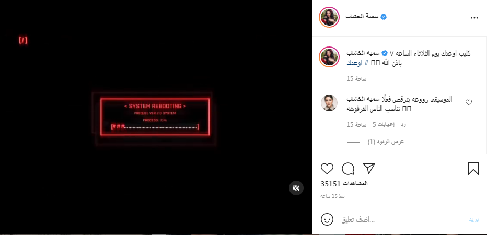Open the emoji picker smiley icon
This screenshot has width=487, height=235.
pyautogui.click(x=327, y=220)
